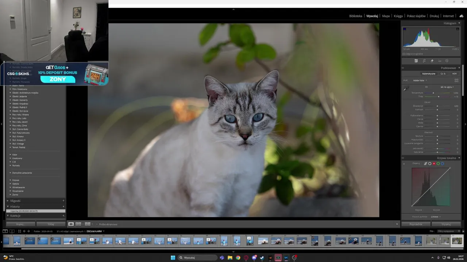The width and height of the screenshot is (467, 262).
Task: Click the tone curve target adjustment icon
Action: point(404,163)
